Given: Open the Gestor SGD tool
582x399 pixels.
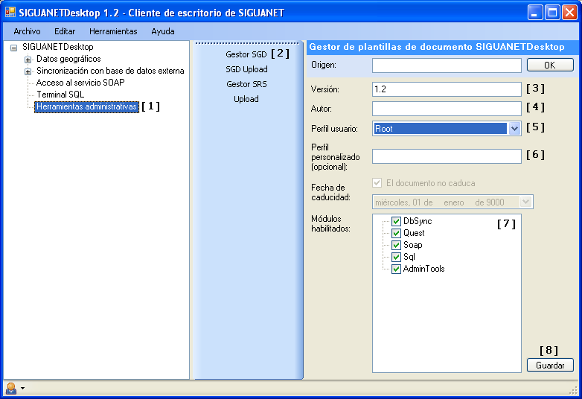Looking at the screenshot, I should [x=246, y=54].
